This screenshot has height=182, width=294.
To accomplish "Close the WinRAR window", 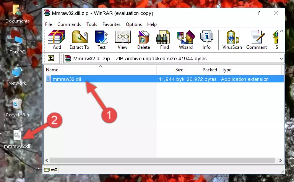I will [x=276, y=13].
